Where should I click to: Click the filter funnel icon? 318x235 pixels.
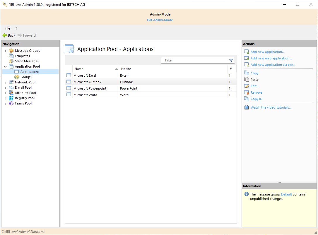coord(231,60)
